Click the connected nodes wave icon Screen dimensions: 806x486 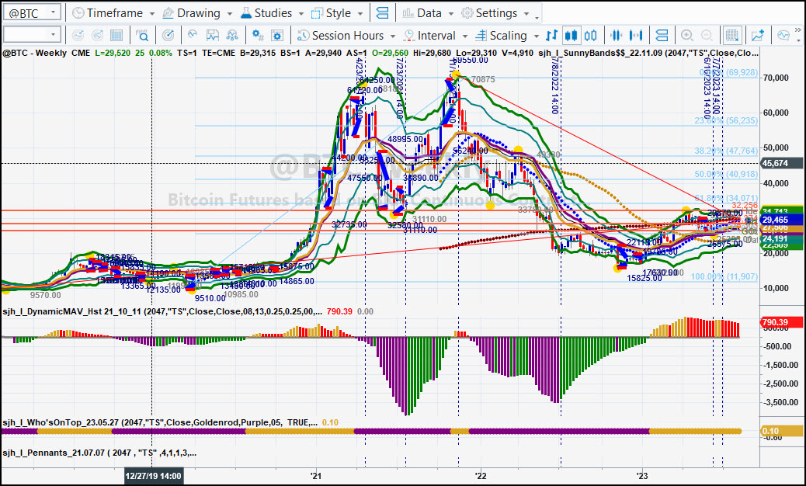(232, 36)
